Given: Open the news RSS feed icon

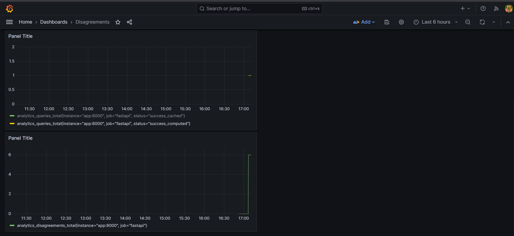Looking at the screenshot, I should point(496,9).
